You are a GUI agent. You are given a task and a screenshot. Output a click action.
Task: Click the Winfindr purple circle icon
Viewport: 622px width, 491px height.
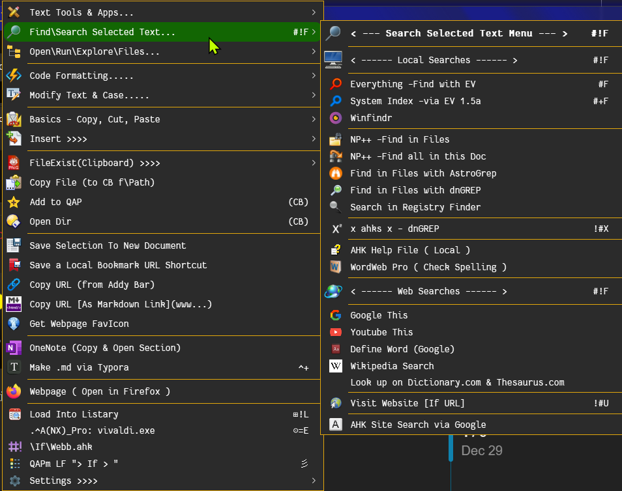pyautogui.click(x=336, y=118)
